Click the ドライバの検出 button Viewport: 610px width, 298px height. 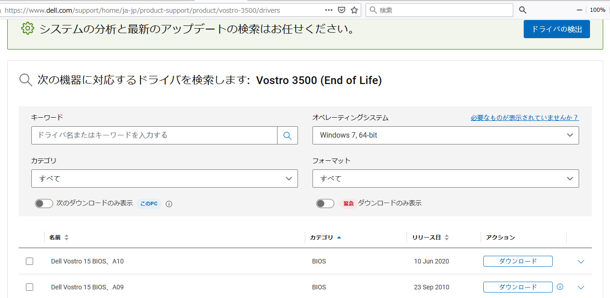pos(557,29)
